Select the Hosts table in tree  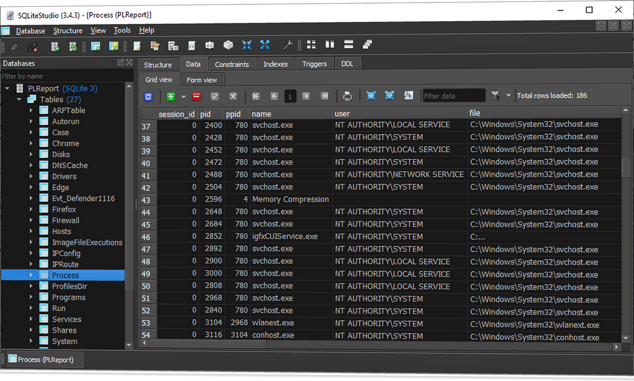pyautogui.click(x=61, y=232)
